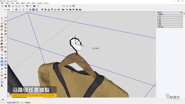This screenshot has height=104, width=185.
Task: Enable Hidden Line face style
Action: tap(27, 10)
